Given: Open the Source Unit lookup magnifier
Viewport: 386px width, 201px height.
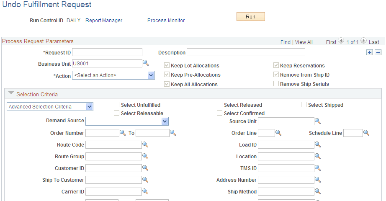Looking at the screenshot, I should point(318,121).
